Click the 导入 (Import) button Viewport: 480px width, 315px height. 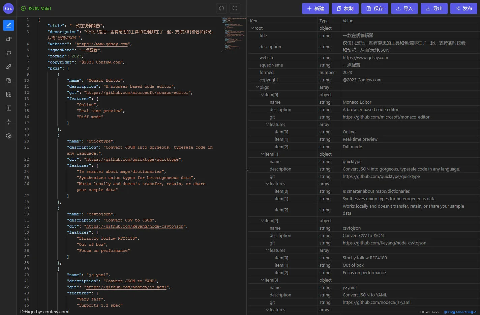(x=404, y=8)
